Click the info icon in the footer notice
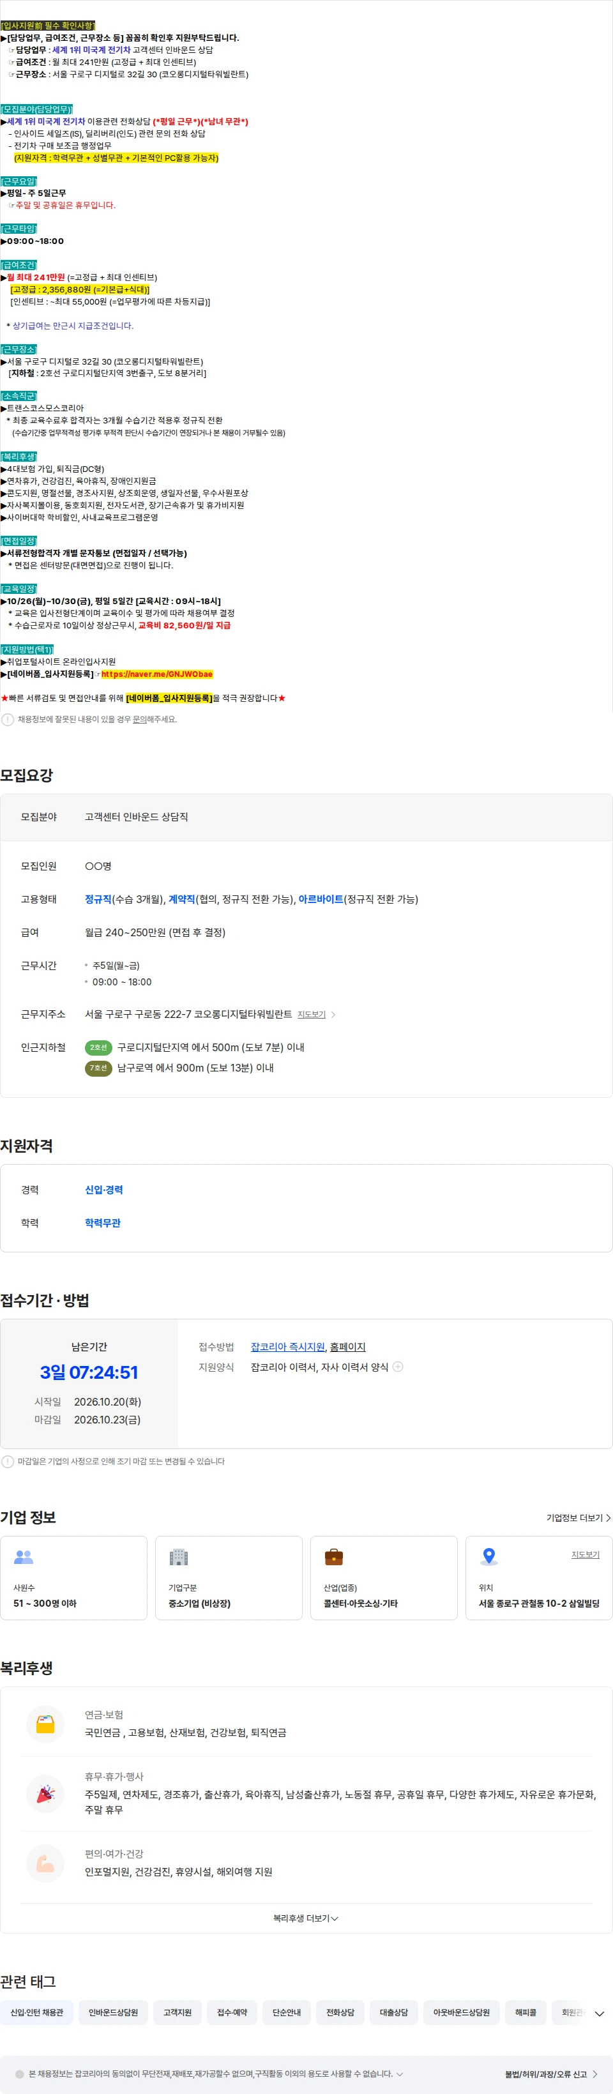 pyautogui.click(x=20, y=2074)
